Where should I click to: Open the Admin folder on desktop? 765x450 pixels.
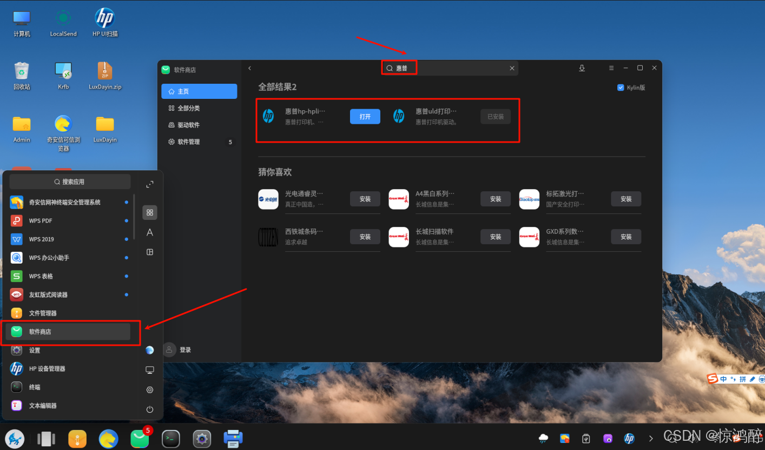point(22,129)
